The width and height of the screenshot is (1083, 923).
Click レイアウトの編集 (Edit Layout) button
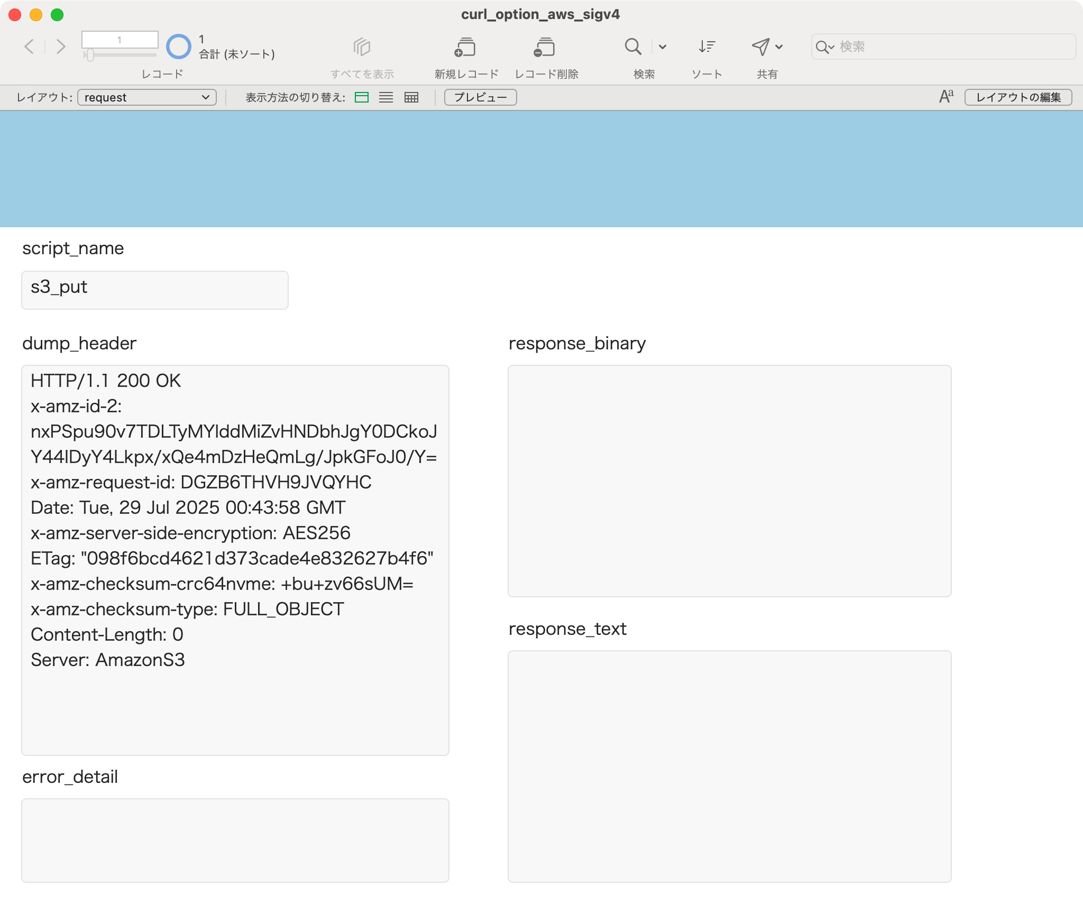[1018, 97]
